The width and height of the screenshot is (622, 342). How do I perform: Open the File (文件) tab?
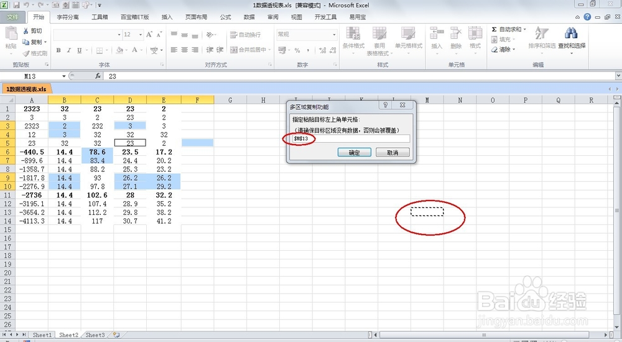click(12, 17)
